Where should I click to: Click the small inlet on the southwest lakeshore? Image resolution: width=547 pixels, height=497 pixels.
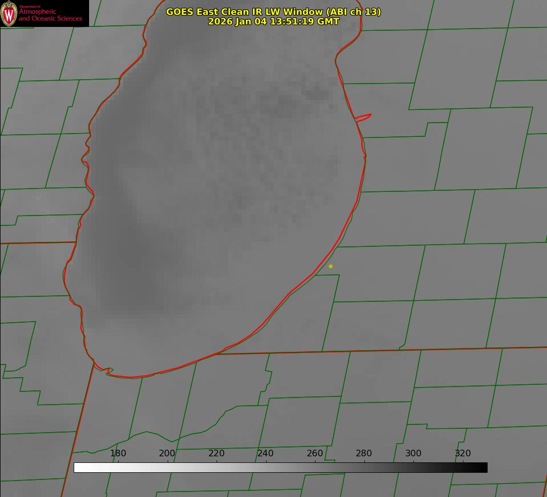pyautogui.click(x=109, y=371)
